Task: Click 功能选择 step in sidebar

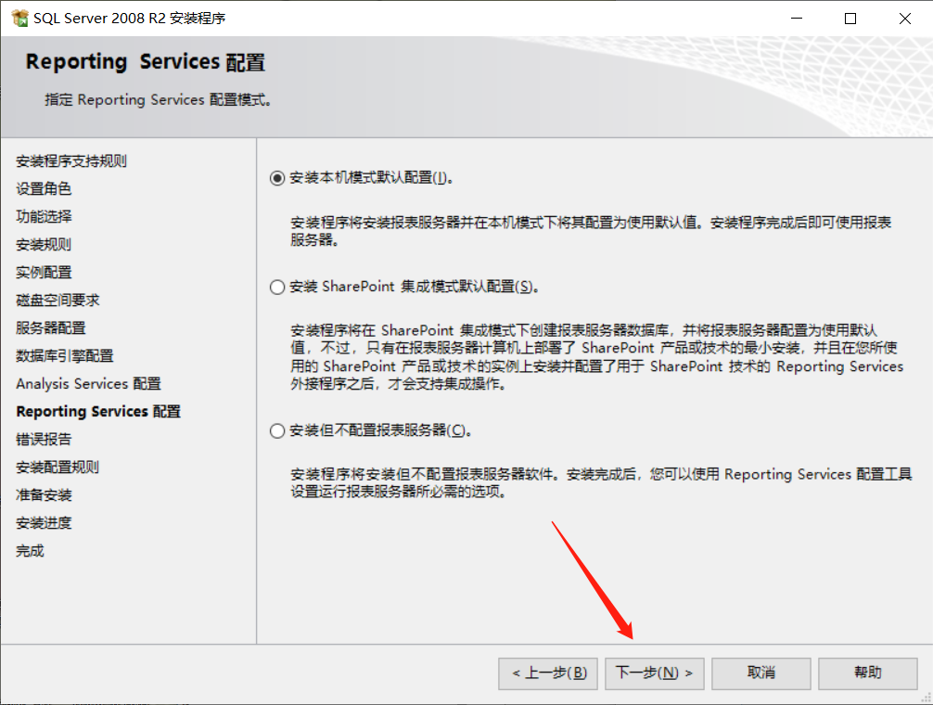Action: click(x=44, y=216)
